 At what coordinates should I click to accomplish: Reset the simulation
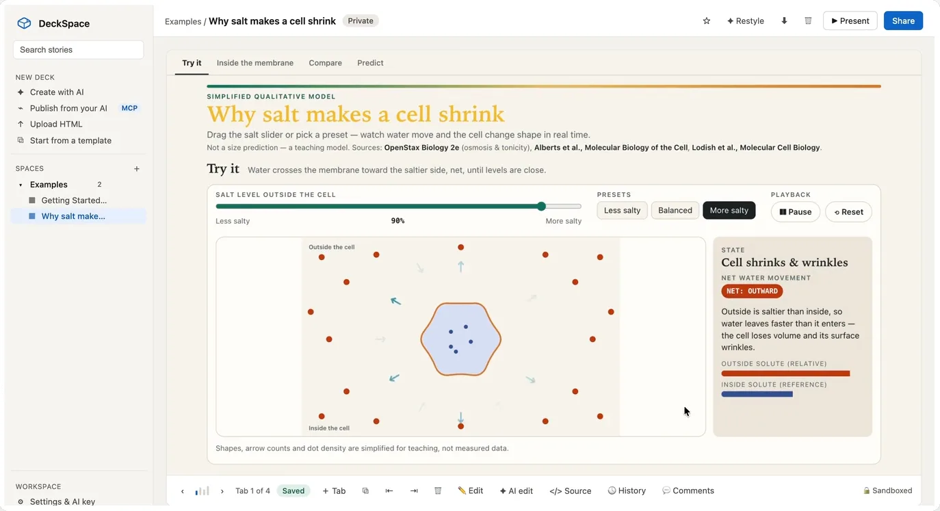[848, 212]
